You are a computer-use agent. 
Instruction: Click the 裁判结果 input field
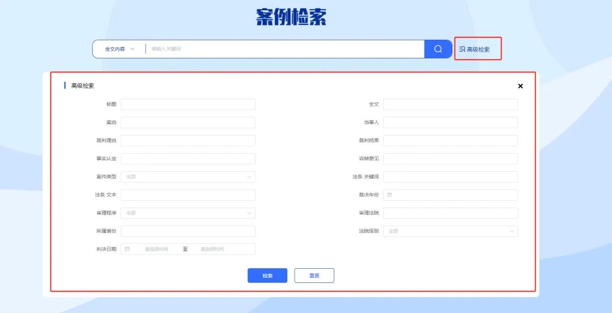tap(450, 141)
